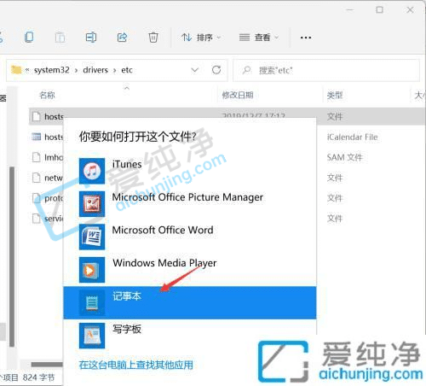Expand the address bar history chevron
This screenshot has width=426, height=386.
tap(195, 70)
